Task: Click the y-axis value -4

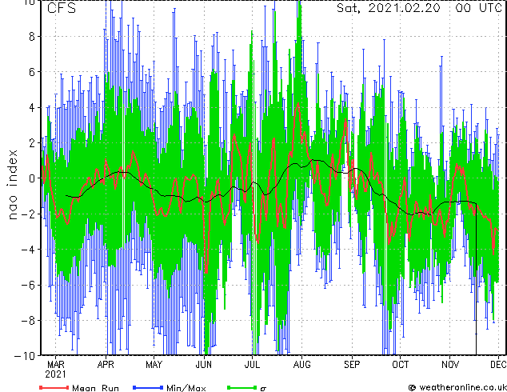Action: pyautogui.click(x=28, y=250)
